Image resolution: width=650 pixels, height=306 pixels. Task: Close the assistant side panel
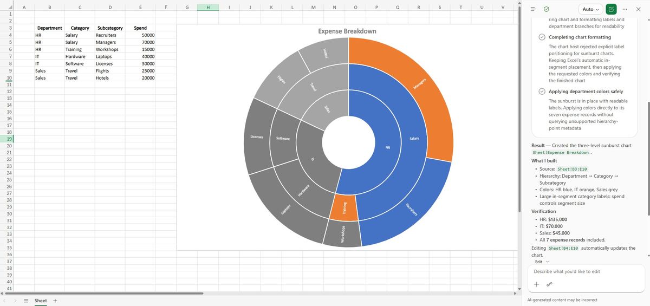(x=638, y=9)
